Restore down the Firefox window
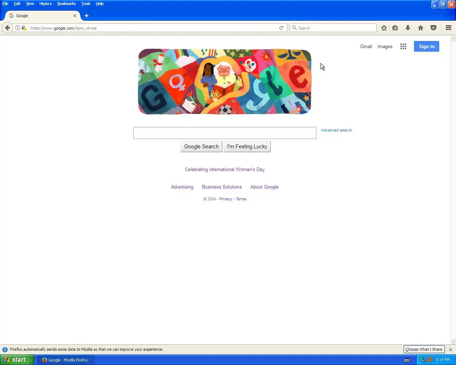456x365 pixels. pyautogui.click(x=443, y=4)
